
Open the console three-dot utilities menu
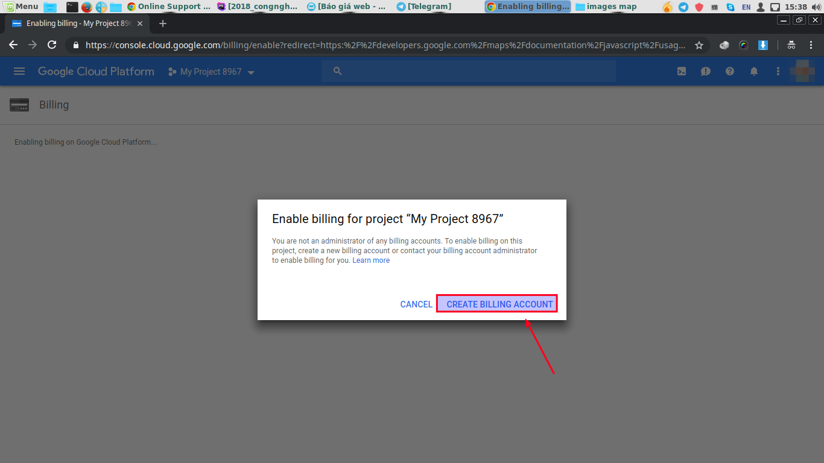click(x=778, y=71)
